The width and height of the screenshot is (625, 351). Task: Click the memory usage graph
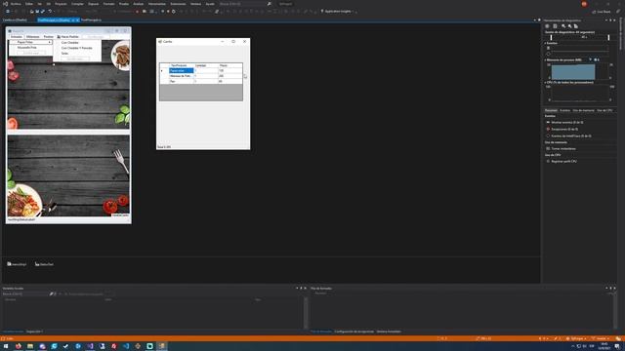click(579, 71)
